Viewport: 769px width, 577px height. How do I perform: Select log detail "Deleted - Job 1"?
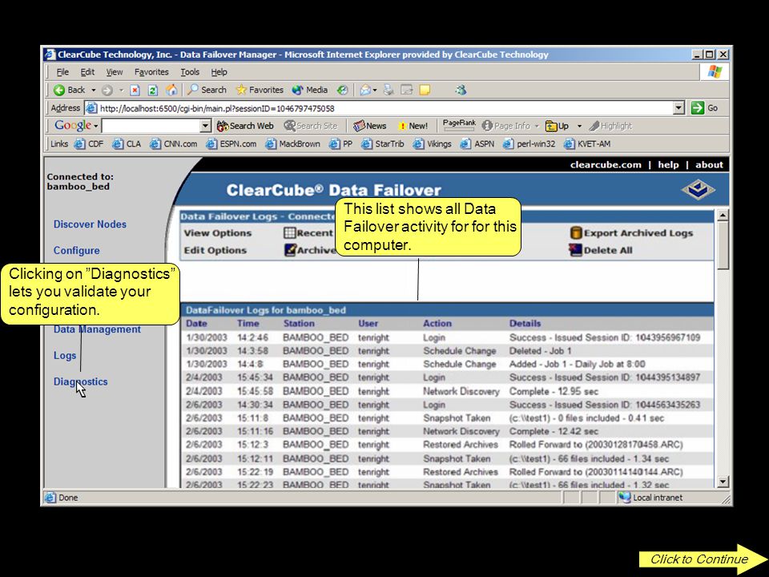coord(541,351)
